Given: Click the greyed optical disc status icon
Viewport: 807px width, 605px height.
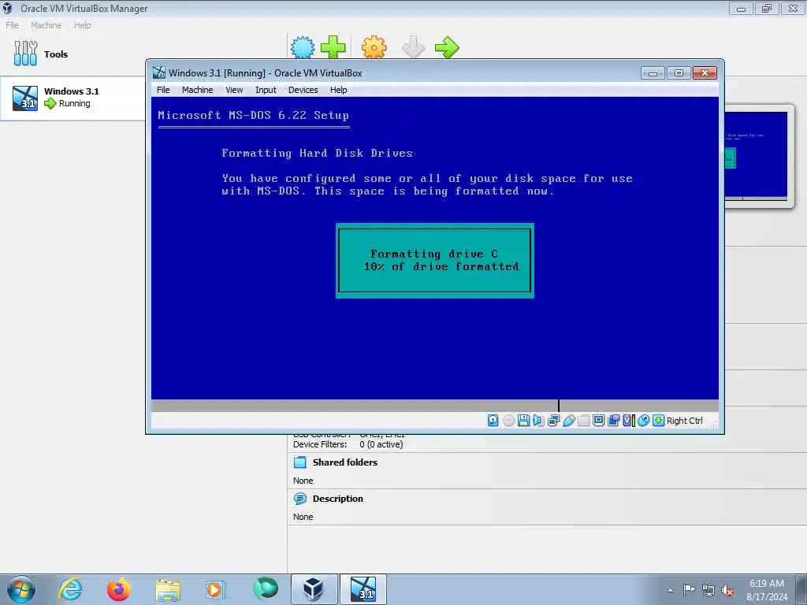Looking at the screenshot, I should (x=508, y=421).
